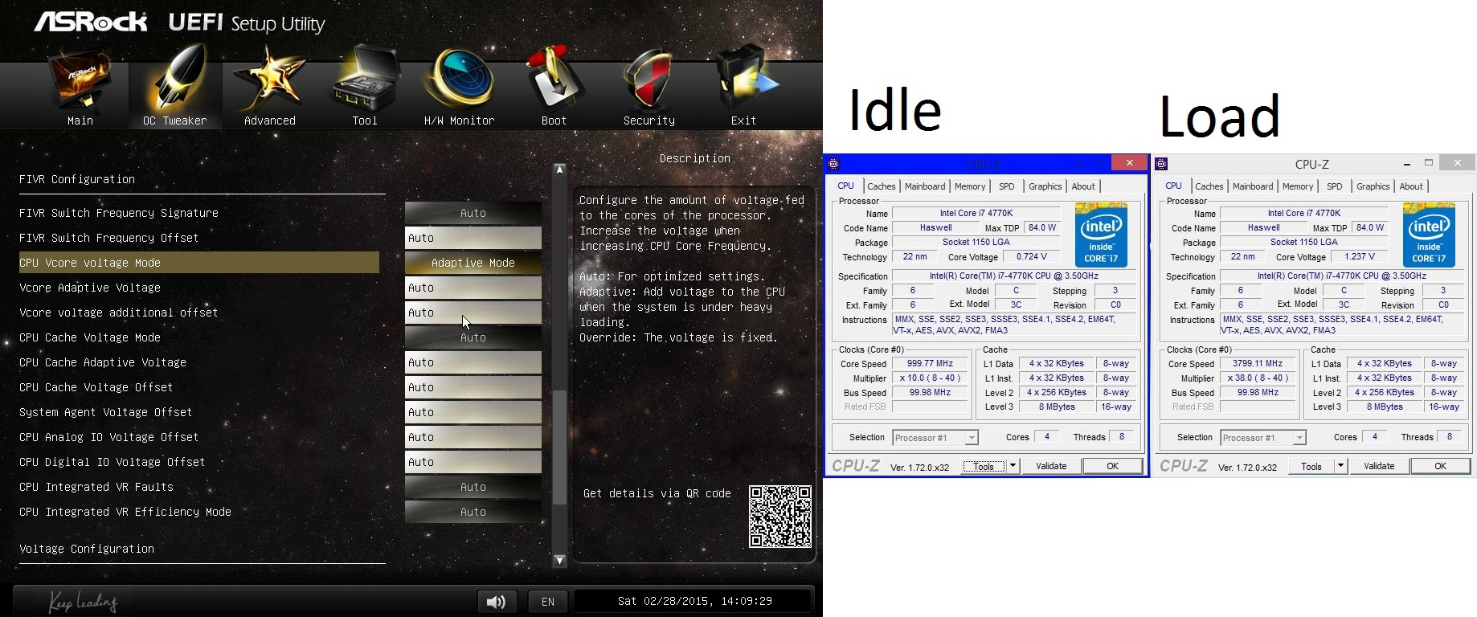Click OK button in Idle CPU-Z
This screenshot has height=617, width=1477.
click(1113, 466)
